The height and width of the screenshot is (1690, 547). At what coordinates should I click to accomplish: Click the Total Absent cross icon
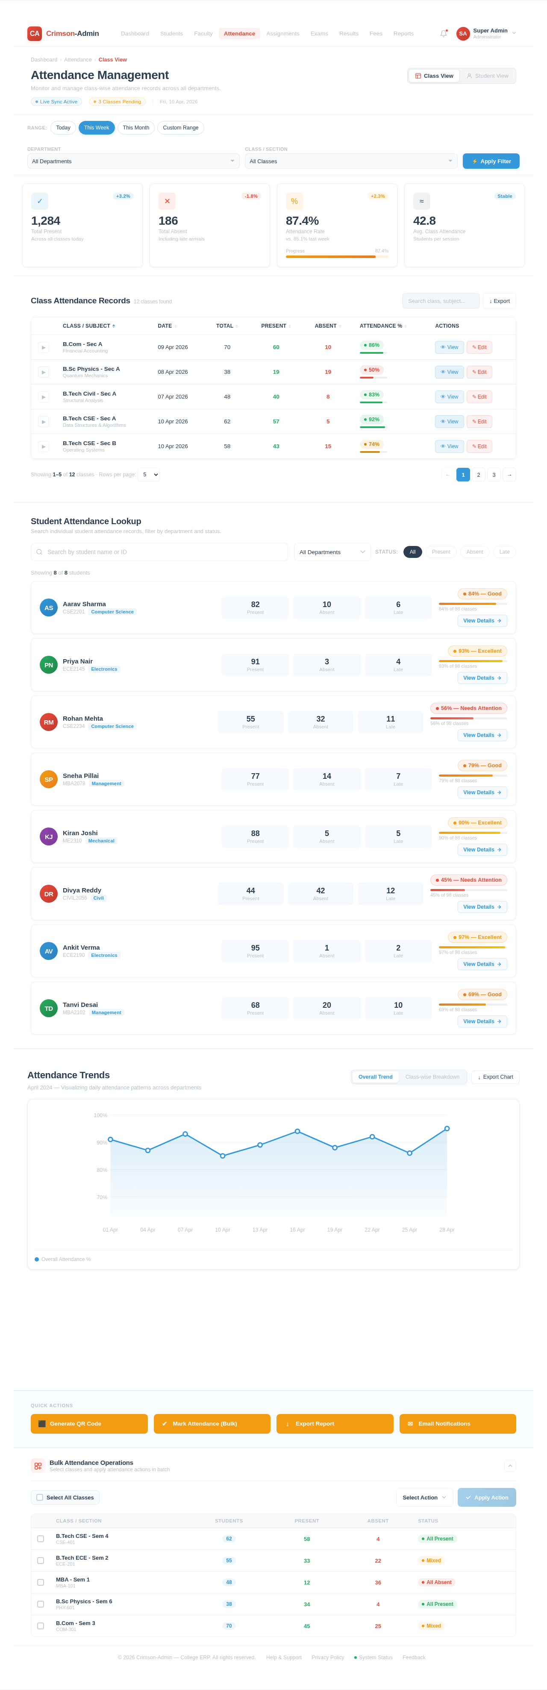pyautogui.click(x=167, y=201)
